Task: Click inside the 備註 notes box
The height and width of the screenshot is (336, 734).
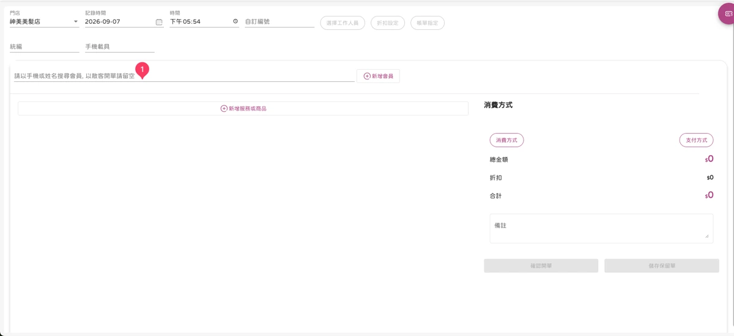Action: [601, 228]
